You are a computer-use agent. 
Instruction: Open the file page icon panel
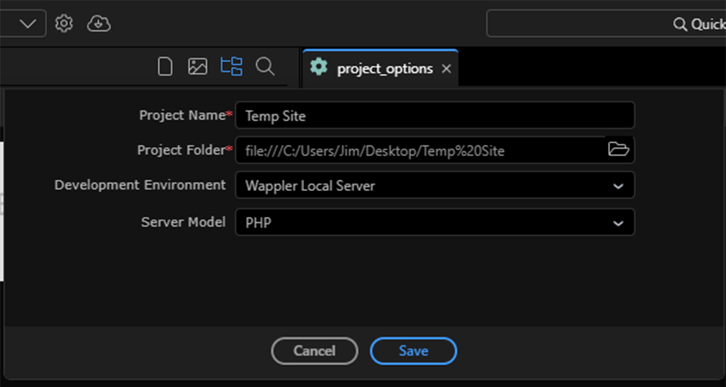pyautogui.click(x=165, y=66)
